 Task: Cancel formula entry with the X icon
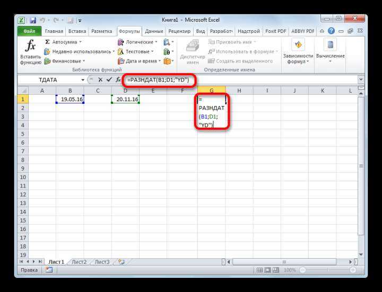click(100, 79)
